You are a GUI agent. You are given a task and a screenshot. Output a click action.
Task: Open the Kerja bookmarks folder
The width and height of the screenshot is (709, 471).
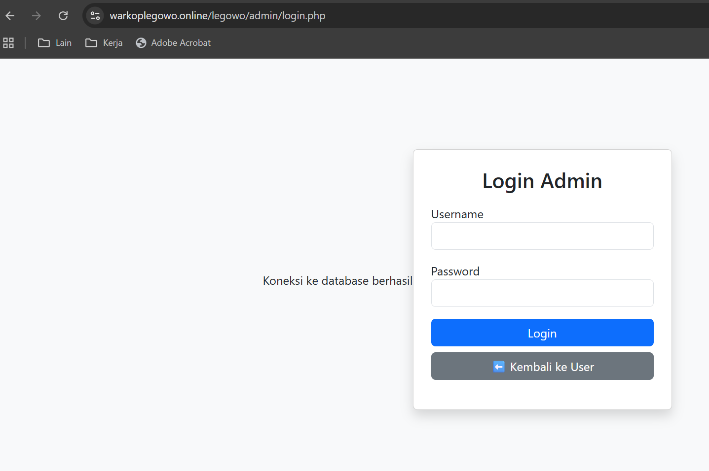tap(112, 43)
